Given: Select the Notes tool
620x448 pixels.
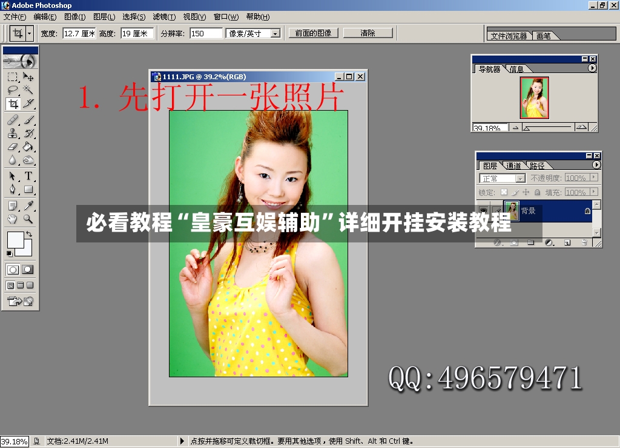Looking at the screenshot, I should [x=13, y=205].
